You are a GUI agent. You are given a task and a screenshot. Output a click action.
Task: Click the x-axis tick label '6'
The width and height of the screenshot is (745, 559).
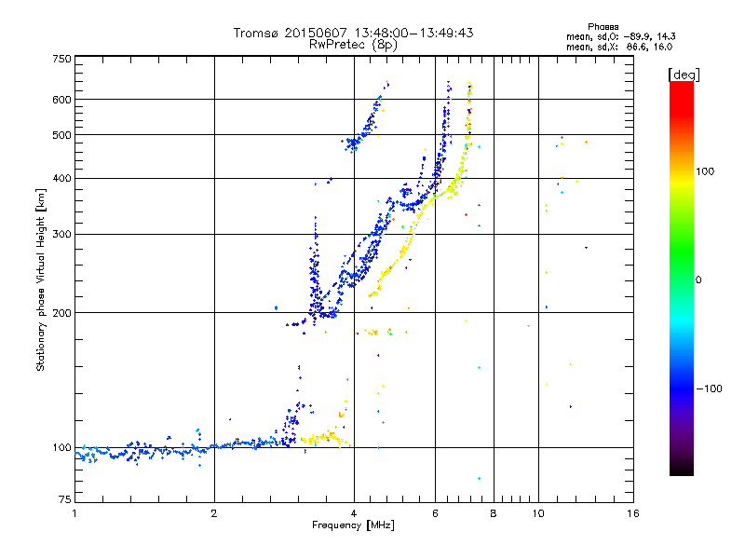tap(435, 513)
